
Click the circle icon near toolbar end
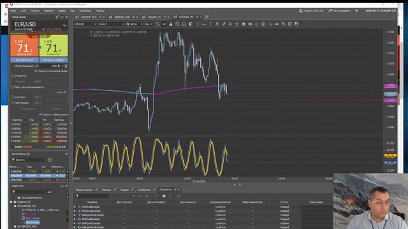tap(289, 24)
